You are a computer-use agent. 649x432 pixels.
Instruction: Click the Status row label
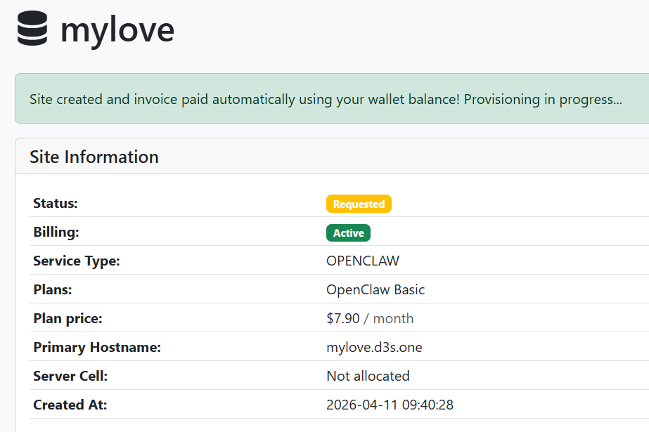point(55,204)
